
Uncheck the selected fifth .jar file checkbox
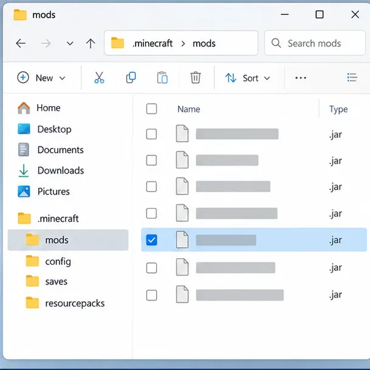pyautogui.click(x=151, y=240)
